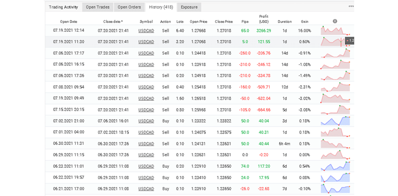The width and height of the screenshot is (398, 196).
Task: Select close date 07.06.2021 16:01
Action: pyautogui.click(x=113, y=121)
